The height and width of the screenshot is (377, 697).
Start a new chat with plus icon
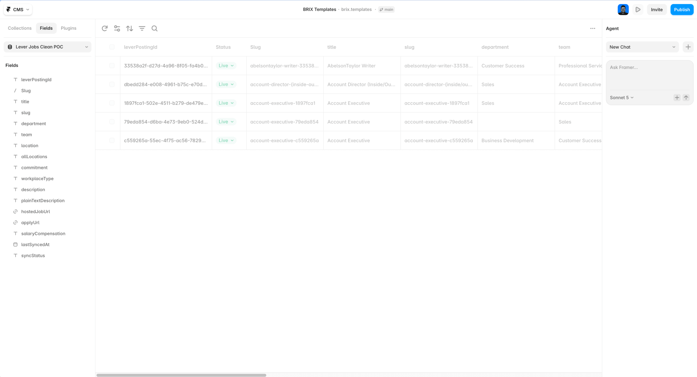688,47
